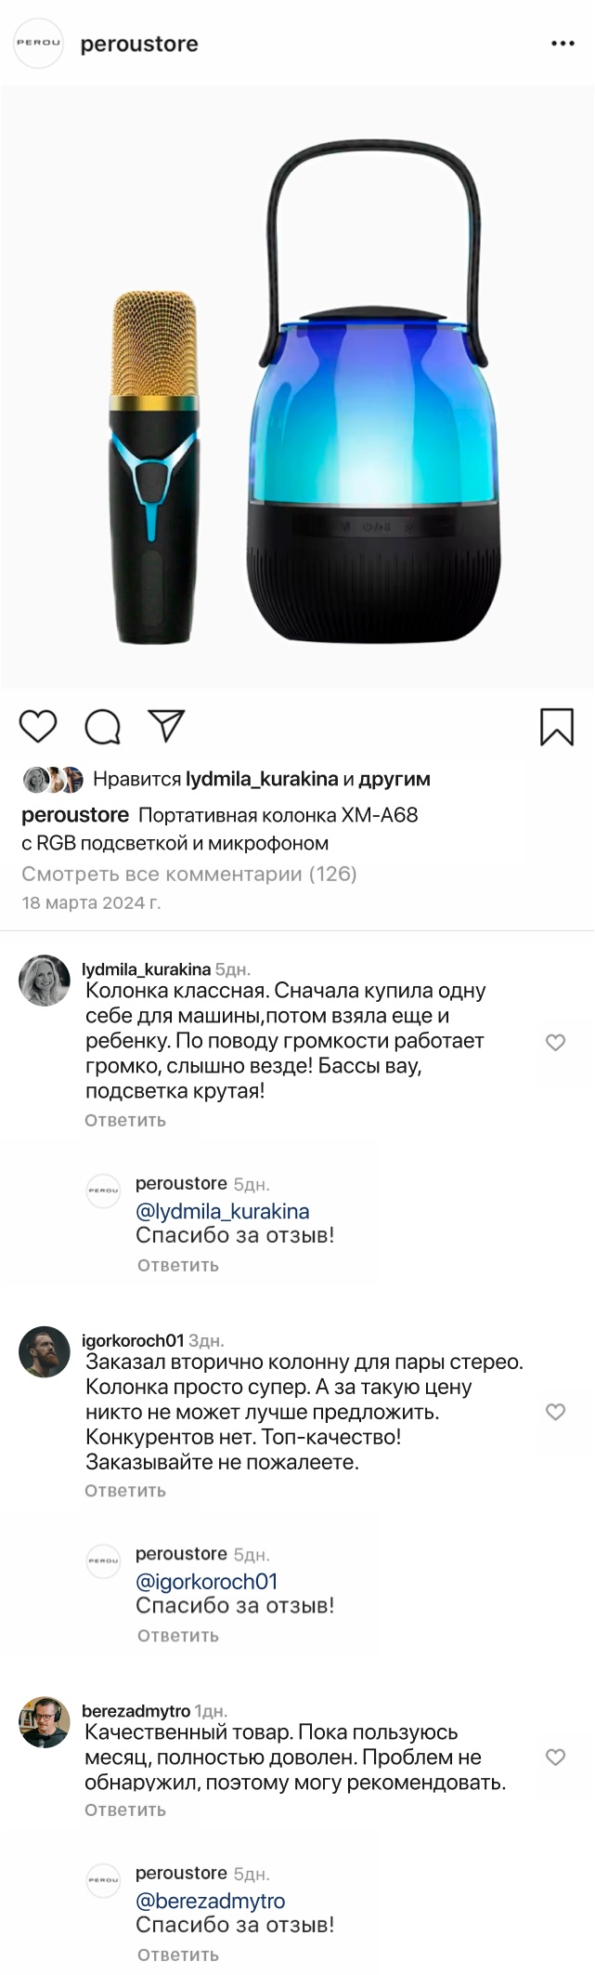The height and width of the screenshot is (1975, 595).
Task: Expand all 126 comments
Action: point(189,874)
